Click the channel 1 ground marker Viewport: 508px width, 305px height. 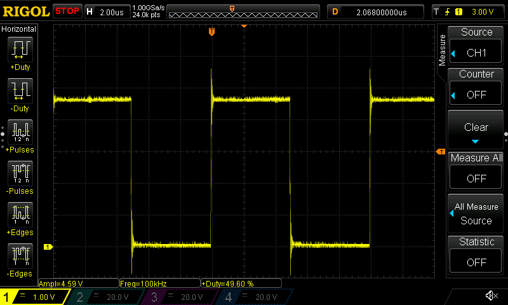coord(48,247)
